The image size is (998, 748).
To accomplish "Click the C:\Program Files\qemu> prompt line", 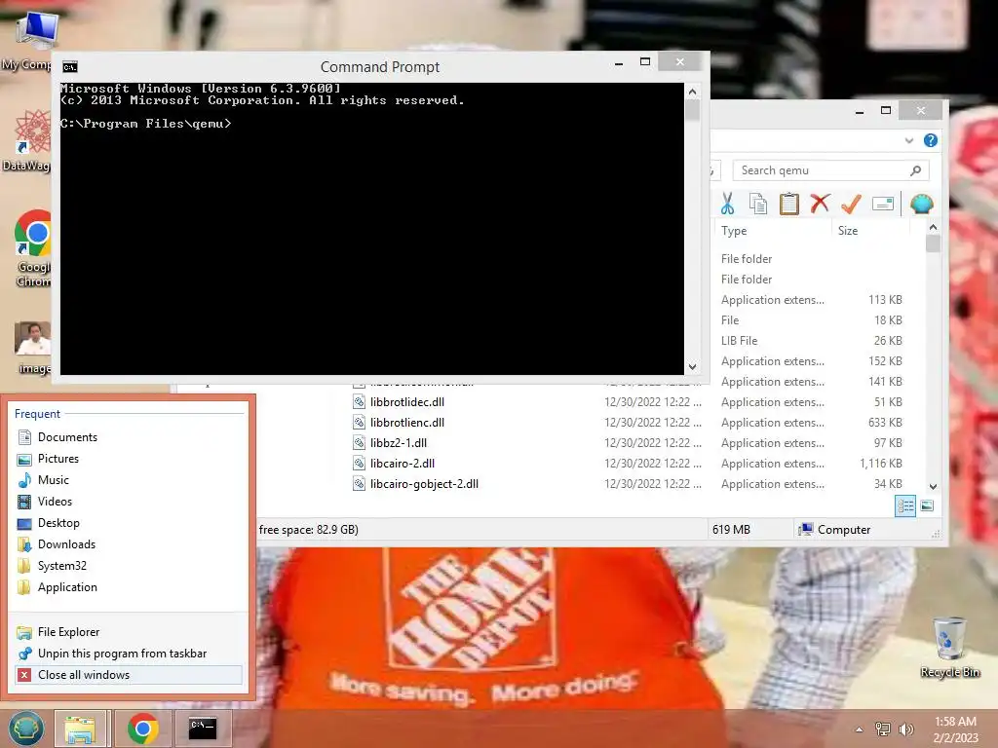I will (x=146, y=124).
